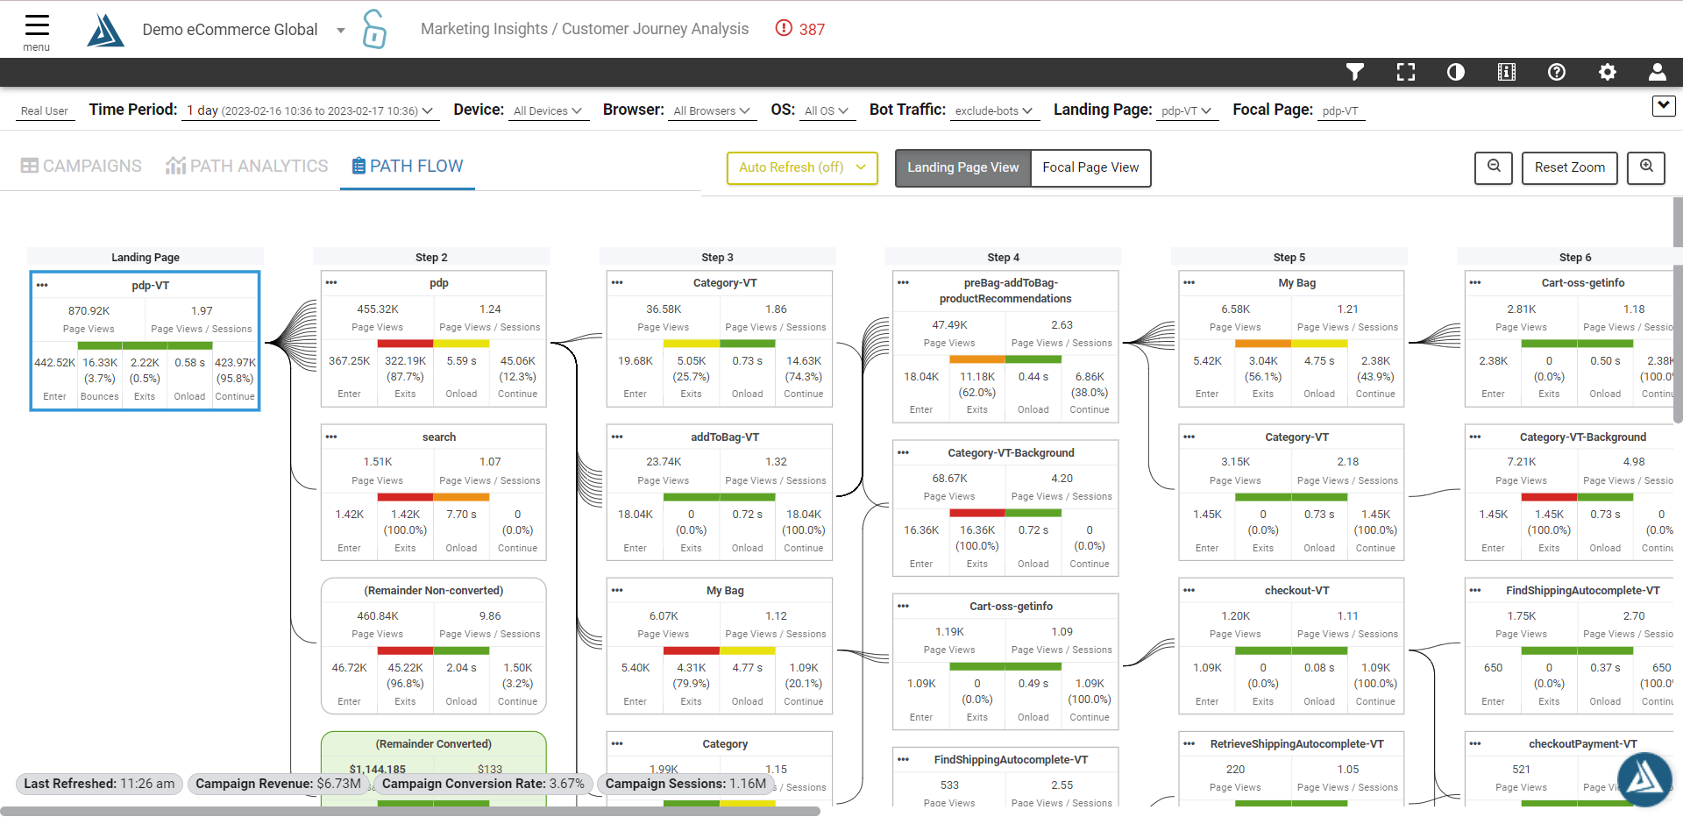Click the open padlock icon
Image resolution: width=1683 pixels, height=817 pixels.
tap(374, 29)
